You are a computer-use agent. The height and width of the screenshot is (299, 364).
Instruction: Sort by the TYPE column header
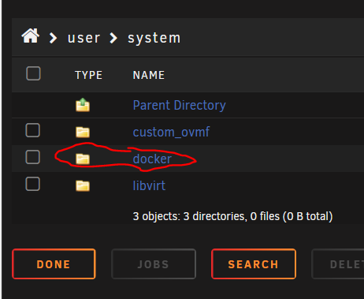click(88, 75)
